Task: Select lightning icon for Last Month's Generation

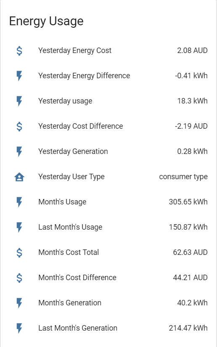Action: click(x=19, y=328)
